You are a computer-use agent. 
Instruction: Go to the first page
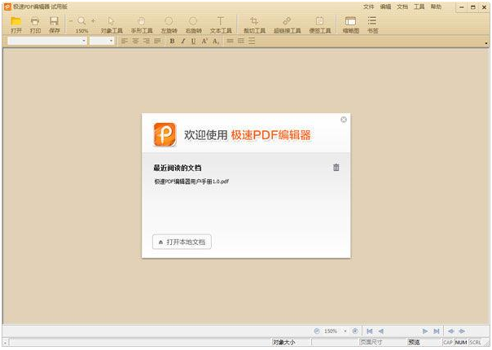370,331
